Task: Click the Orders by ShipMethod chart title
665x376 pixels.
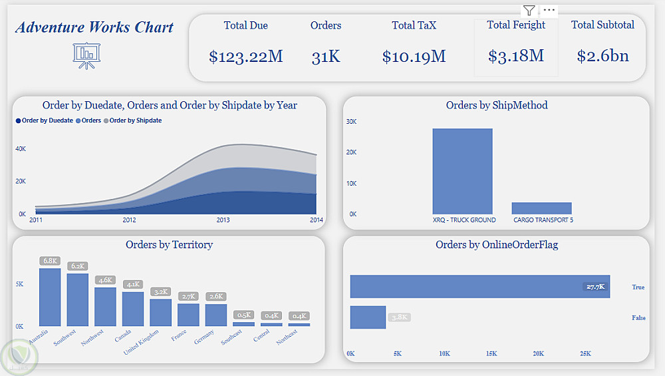Action: tap(497, 105)
